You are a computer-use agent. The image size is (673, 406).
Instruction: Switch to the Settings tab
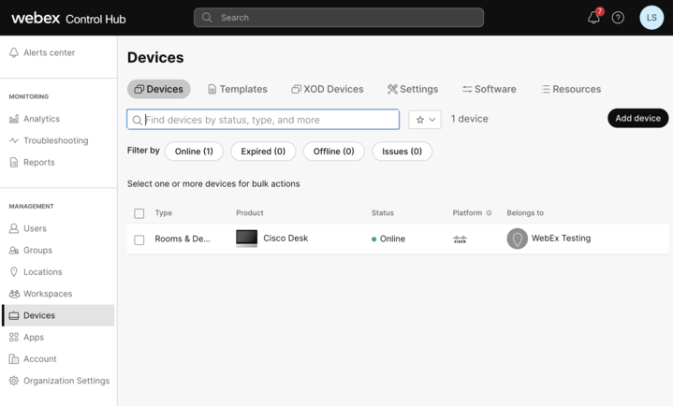(413, 89)
